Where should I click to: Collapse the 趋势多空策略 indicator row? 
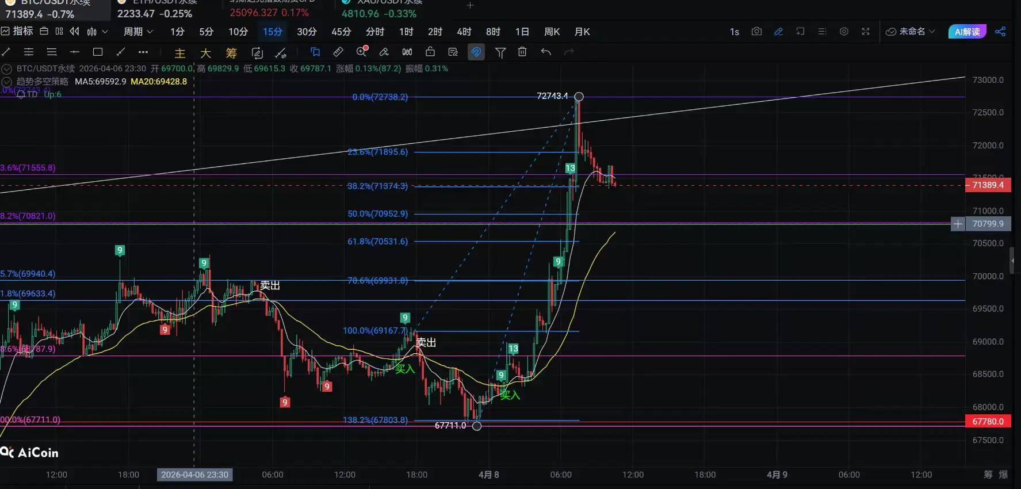(7, 82)
